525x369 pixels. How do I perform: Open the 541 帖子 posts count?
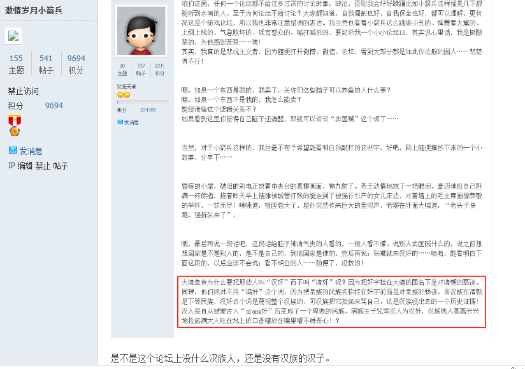point(46,64)
